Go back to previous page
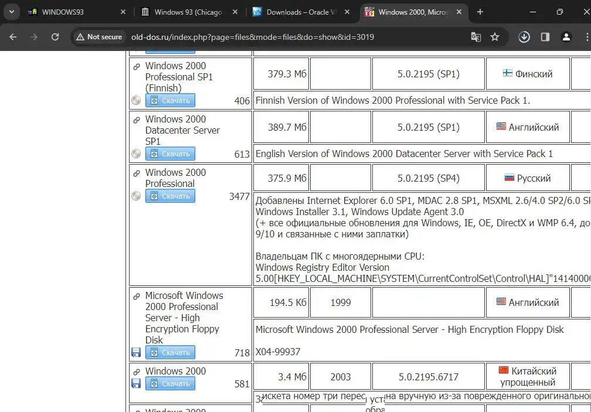 coord(13,37)
